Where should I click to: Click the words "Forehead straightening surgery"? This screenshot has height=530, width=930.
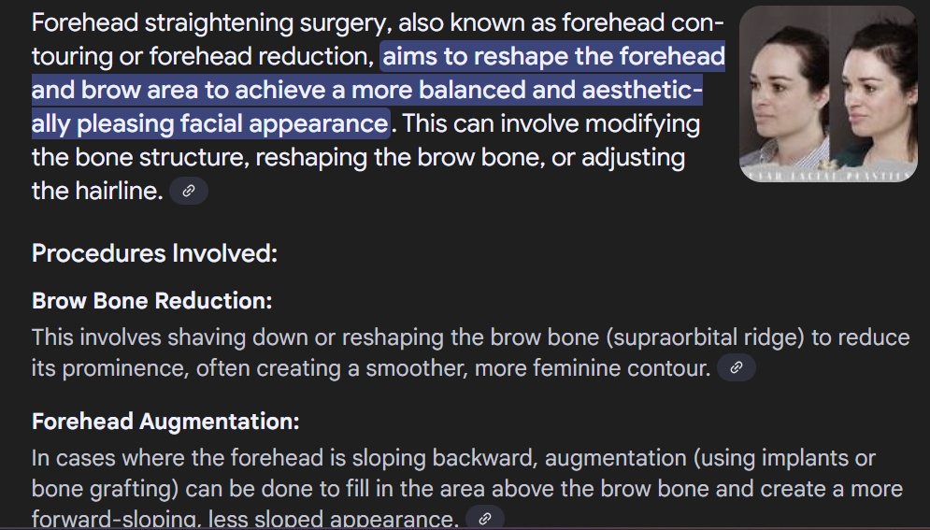[x=212, y=23]
